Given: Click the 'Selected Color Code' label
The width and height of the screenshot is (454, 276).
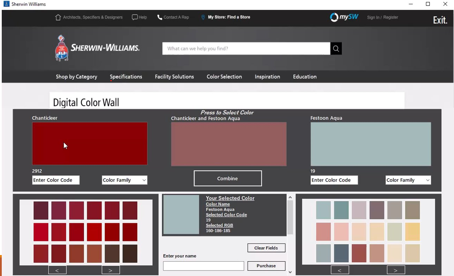Looking at the screenshot, I should pyautogui.click(x=226, y=215).
